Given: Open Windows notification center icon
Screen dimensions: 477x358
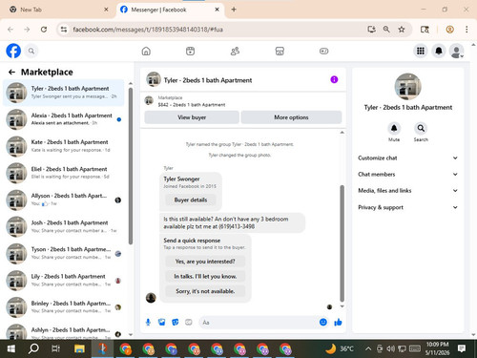Looking at the screenshot, I should (x=462, y=348).
